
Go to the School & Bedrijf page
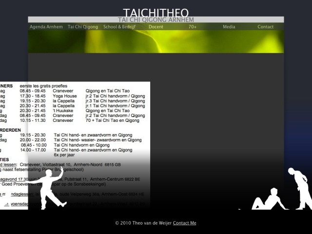[x=119, y=27]
